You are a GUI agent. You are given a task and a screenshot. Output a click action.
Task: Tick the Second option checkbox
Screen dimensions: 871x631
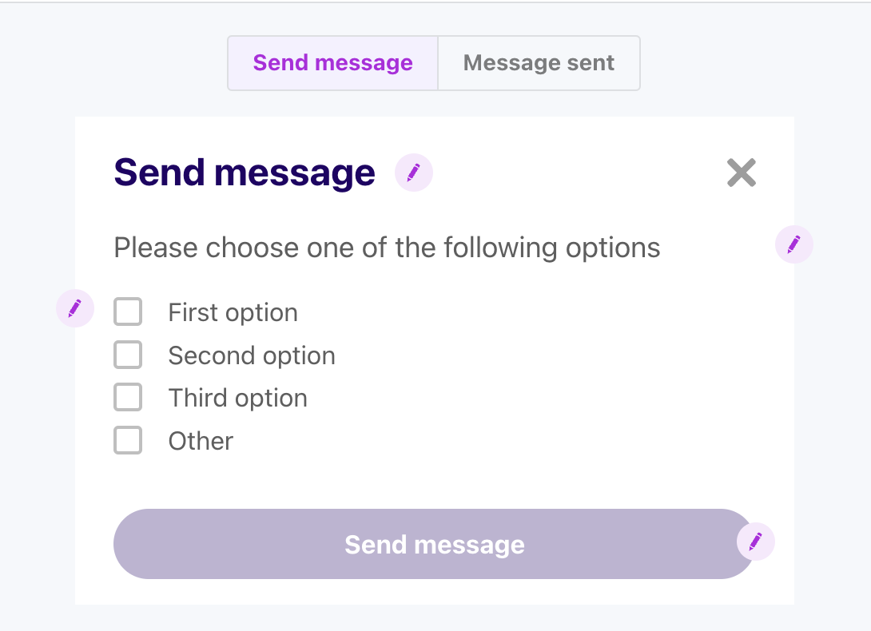(128, 355)
